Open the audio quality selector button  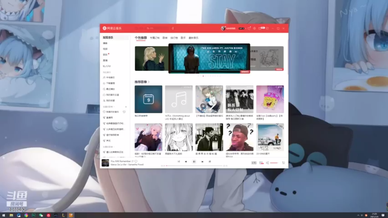pos(253,163)
